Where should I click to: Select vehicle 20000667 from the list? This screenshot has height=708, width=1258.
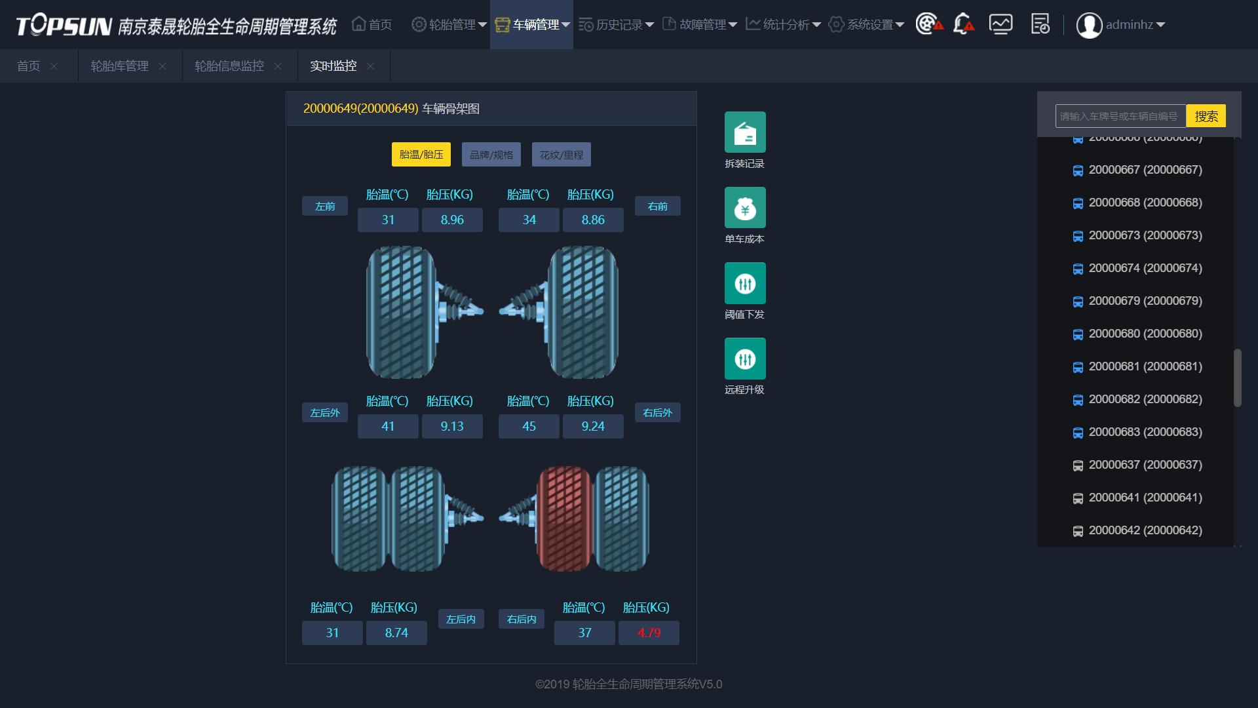pyautogui.click(x=1144, y=169)
